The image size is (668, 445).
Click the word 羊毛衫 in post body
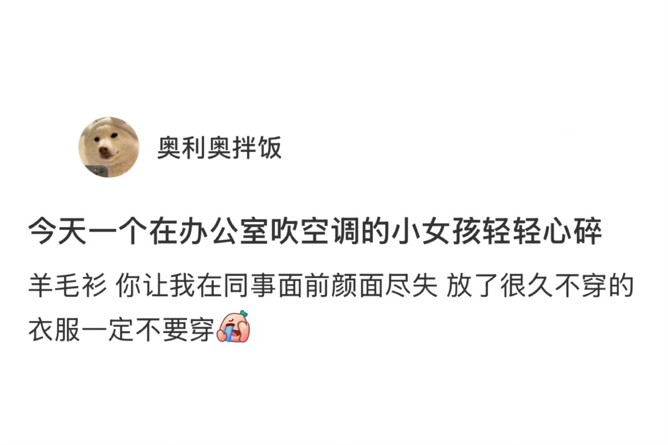point(67,285)
